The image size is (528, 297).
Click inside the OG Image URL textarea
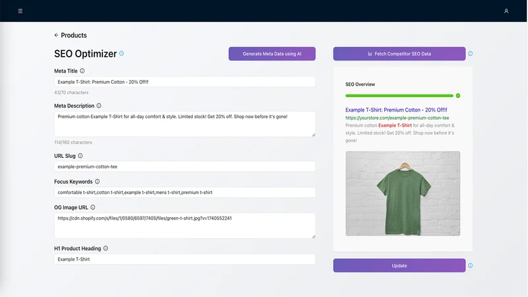coord(185,226)
